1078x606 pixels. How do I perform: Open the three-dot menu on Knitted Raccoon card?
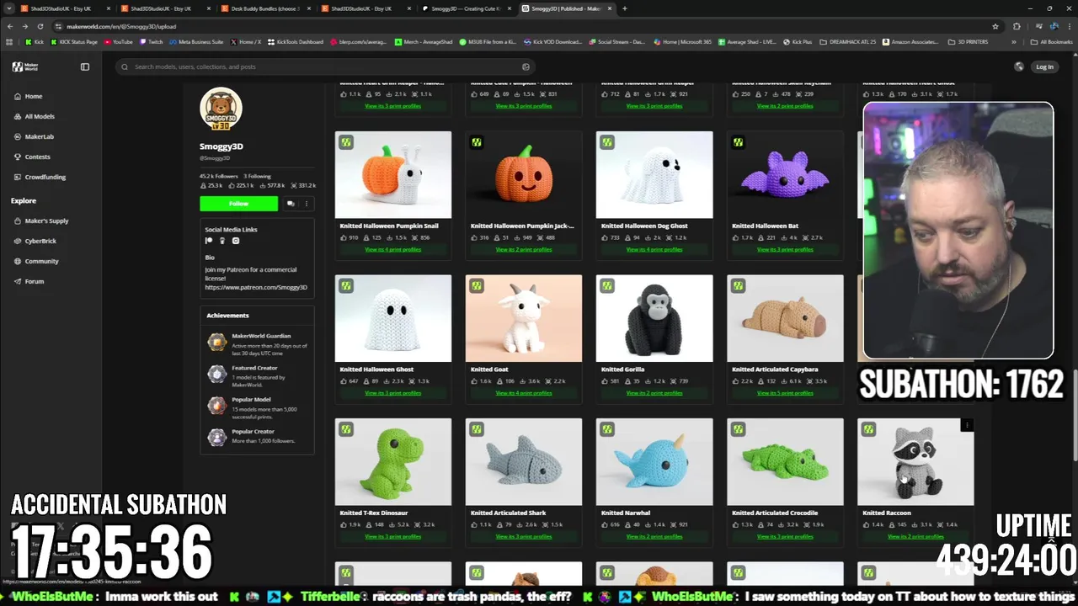click(967, 426)
